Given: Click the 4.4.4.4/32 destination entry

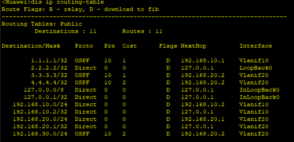Looking at the screenshot, I should click(x=49, y=83).
